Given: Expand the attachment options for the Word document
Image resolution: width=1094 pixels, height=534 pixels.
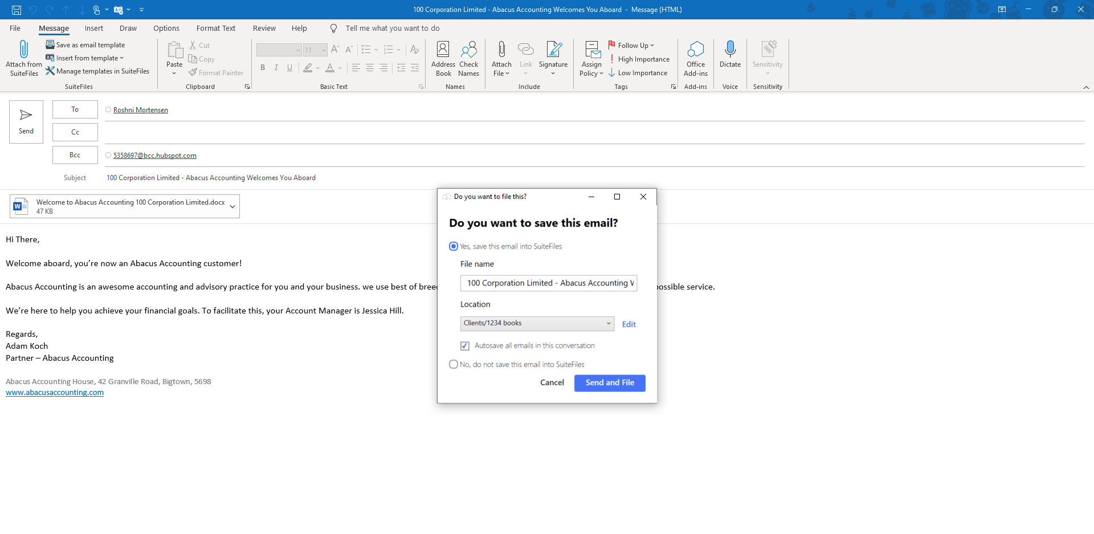Looking at the screenshot, I should pos(232,206).
